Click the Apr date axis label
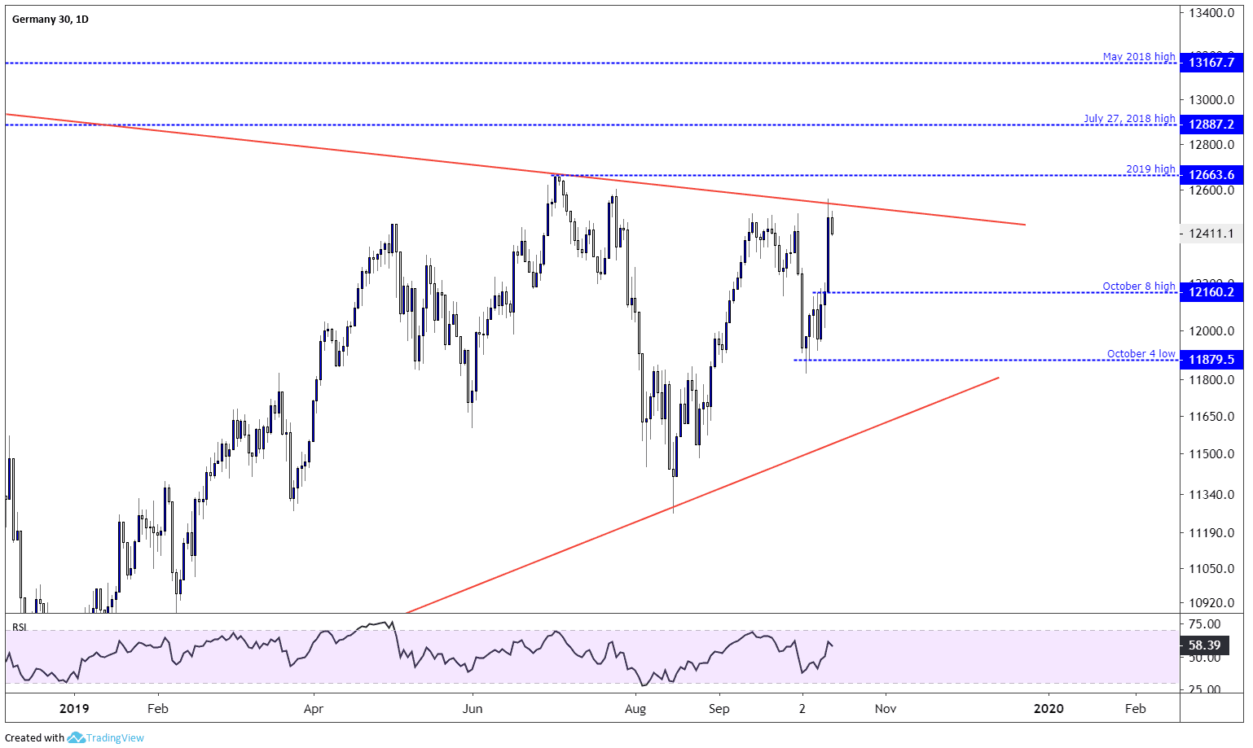 tap(314, 709)
